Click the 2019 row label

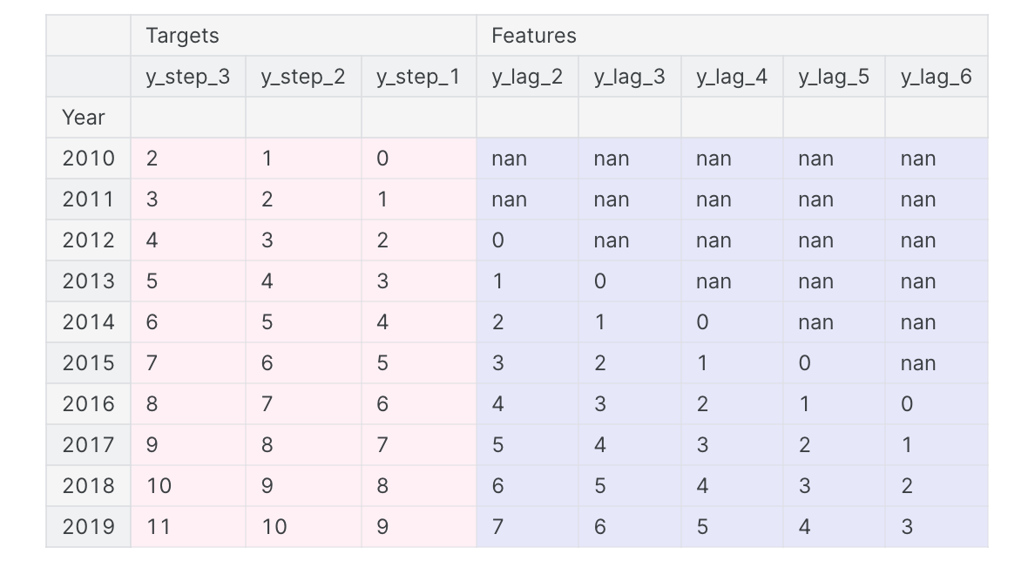pos(88,527)
